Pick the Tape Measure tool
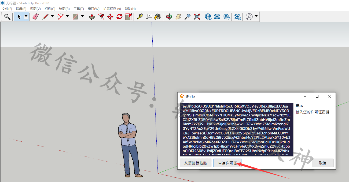349x182 pixels. click(x=140, y=17)
